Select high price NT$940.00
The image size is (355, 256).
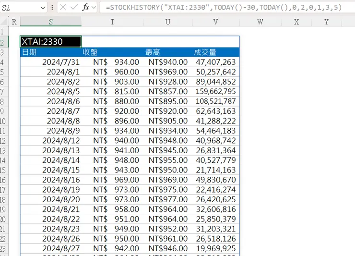pos(168,62)
